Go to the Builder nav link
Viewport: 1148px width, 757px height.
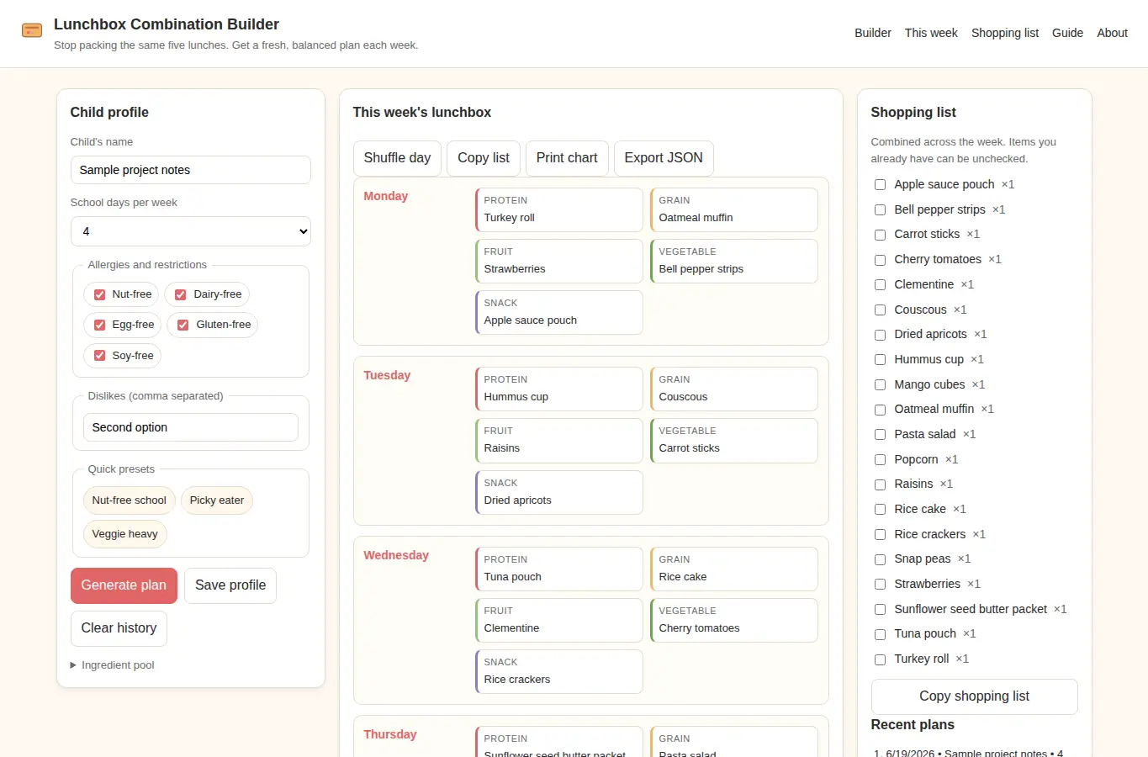click(873, 33)
